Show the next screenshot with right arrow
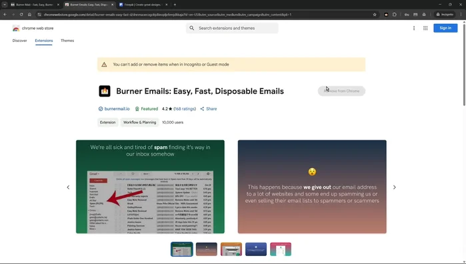The height and width of the screenshot is (264, 466). [x=395, y=188]
